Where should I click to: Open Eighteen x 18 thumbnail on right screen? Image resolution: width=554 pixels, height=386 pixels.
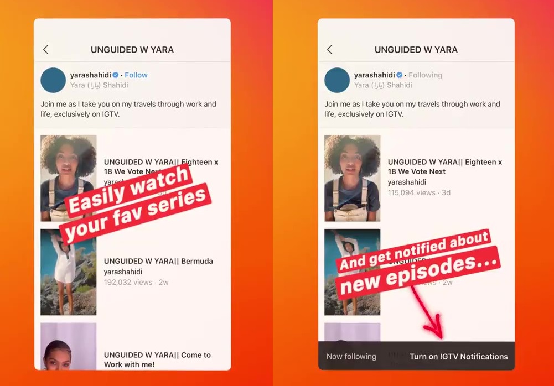pos(352,178)
